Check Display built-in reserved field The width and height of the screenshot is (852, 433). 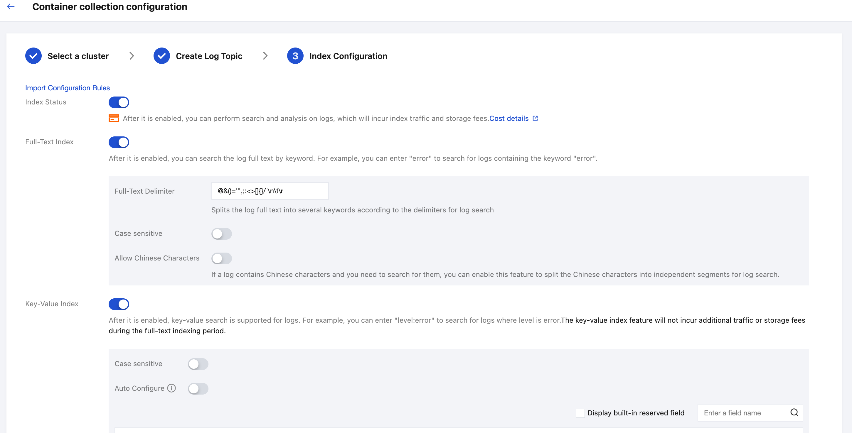pyautogui.click(x=580, y=413)
